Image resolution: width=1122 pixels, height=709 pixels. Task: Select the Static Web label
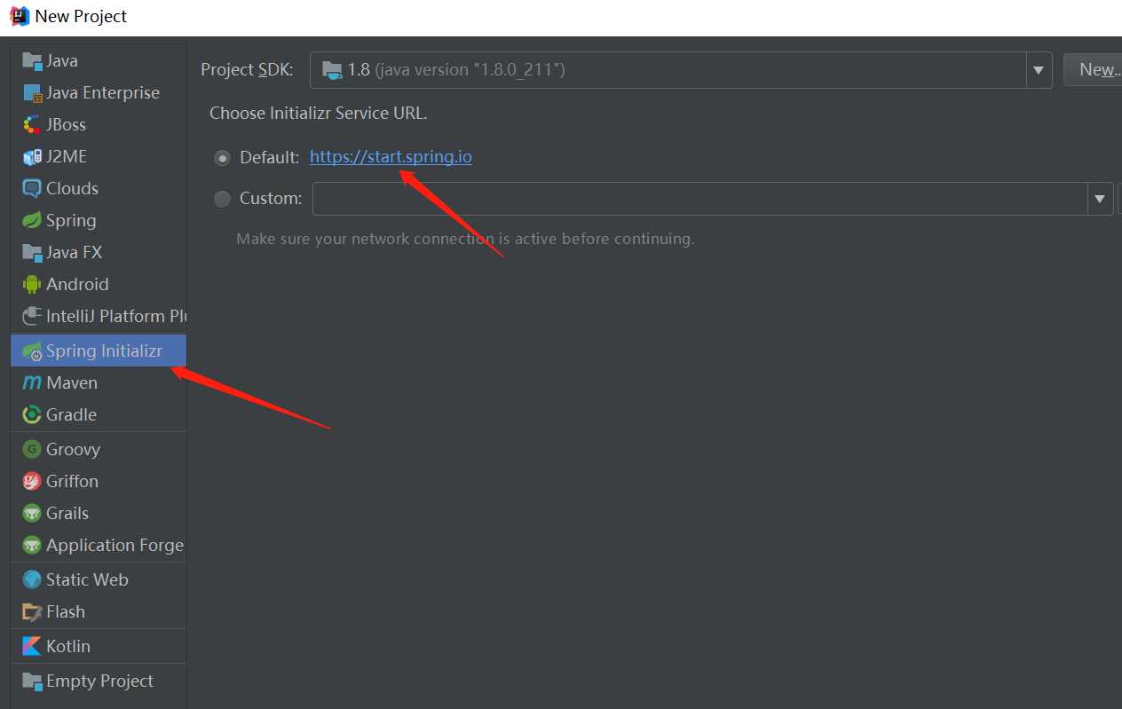click(x=87, y=580)
